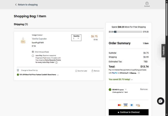Click the Store Pick Up storefront icon

pos(18,70)
